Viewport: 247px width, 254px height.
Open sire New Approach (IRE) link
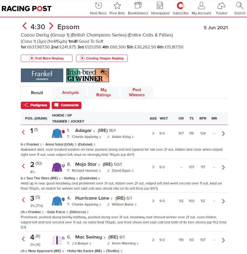pos(45,251)
